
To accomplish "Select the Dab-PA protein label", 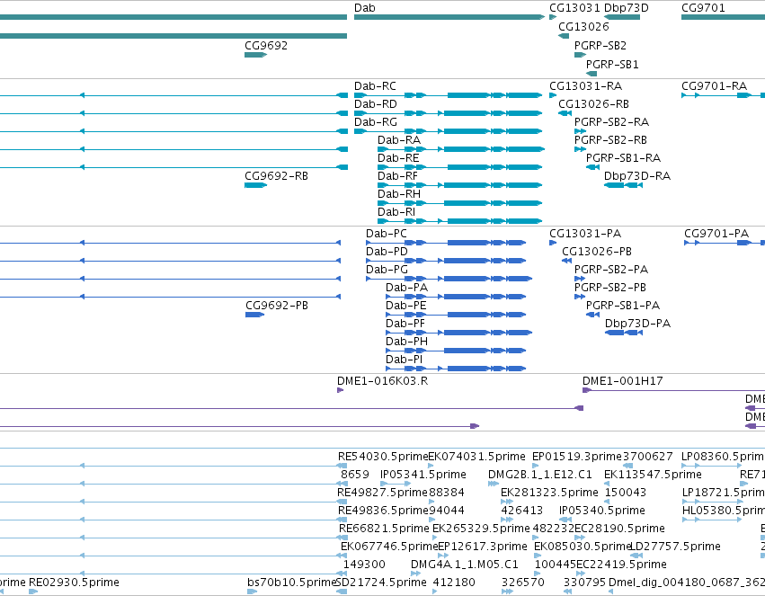I will tap(406, 288).
